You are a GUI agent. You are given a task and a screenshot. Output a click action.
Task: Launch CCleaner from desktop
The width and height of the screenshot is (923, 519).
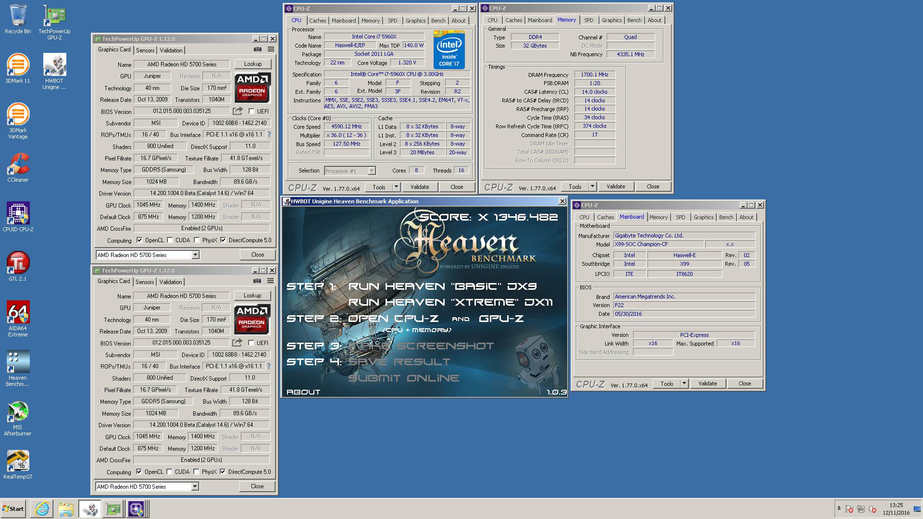pyautogui.click(x=18, y=167)
